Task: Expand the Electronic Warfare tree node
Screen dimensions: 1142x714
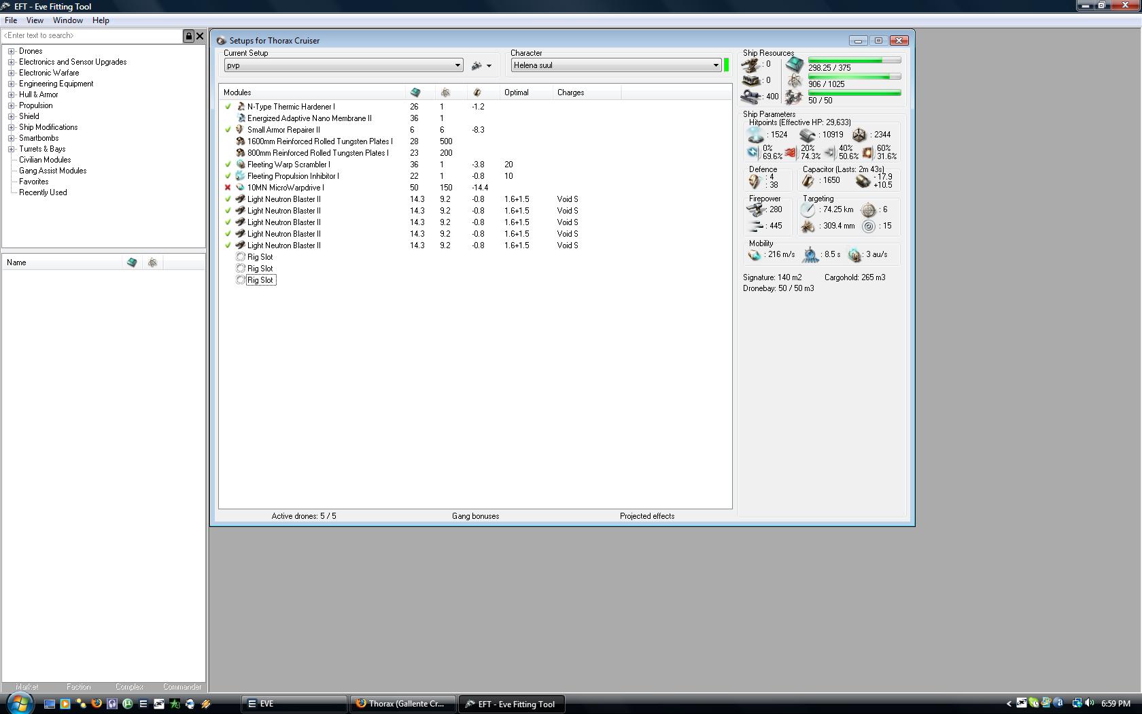Action: [12, 73]
